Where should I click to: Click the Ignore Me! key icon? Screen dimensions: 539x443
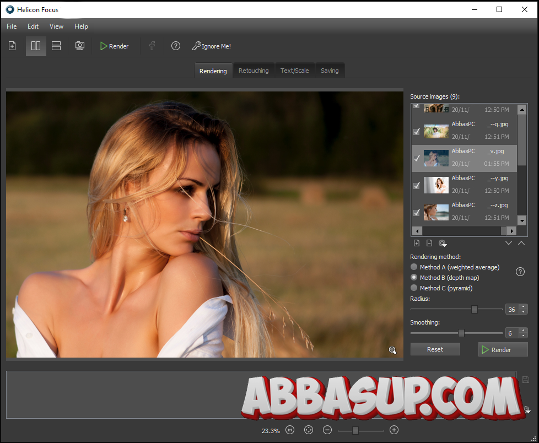coord(212,46)
